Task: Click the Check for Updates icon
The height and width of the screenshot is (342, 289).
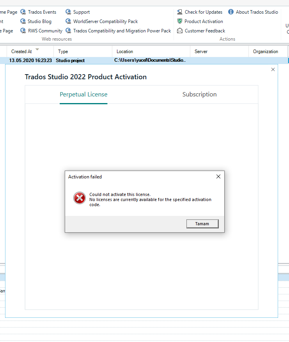Action: click(x=179, y=12)
